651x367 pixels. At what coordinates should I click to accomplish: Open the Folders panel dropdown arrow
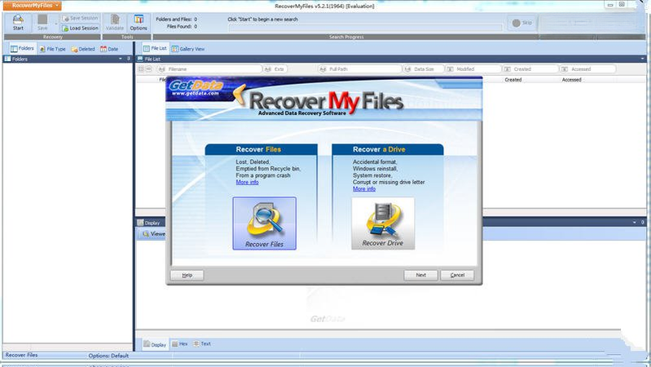pos(121,59)
